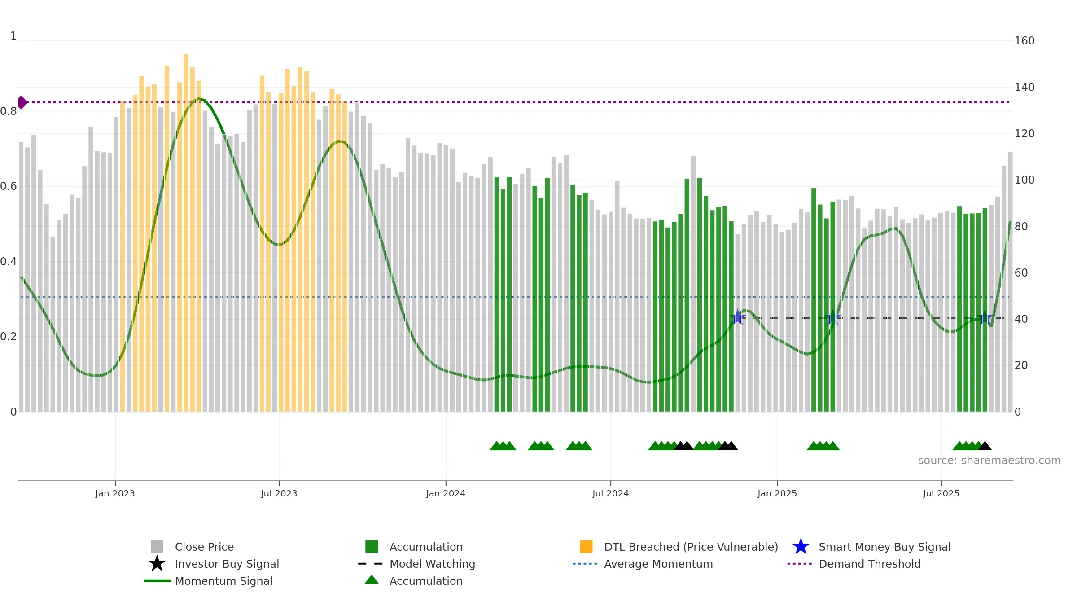Click the black Investor Buy Signal star in legend
The height and width of the screenshot is (606, 1077).
click(157, 564)
